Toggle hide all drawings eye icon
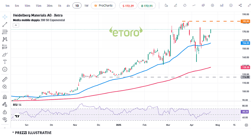Image resolution: width=251 pixels, height=135 pixels. [5, 119]
